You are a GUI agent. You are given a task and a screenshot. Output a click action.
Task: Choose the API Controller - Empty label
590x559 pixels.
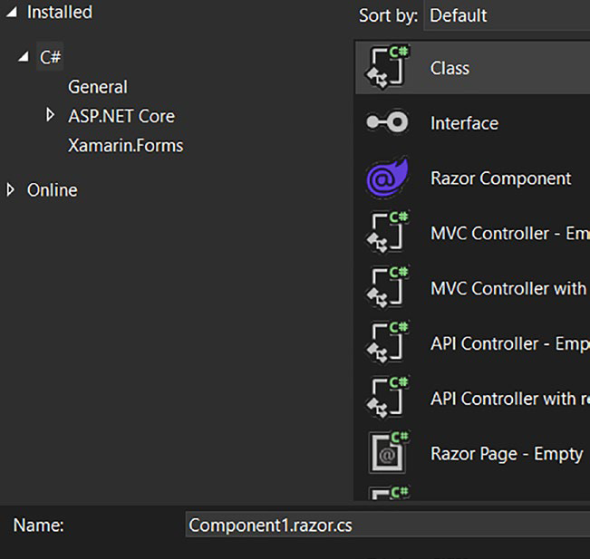point(510,343)
